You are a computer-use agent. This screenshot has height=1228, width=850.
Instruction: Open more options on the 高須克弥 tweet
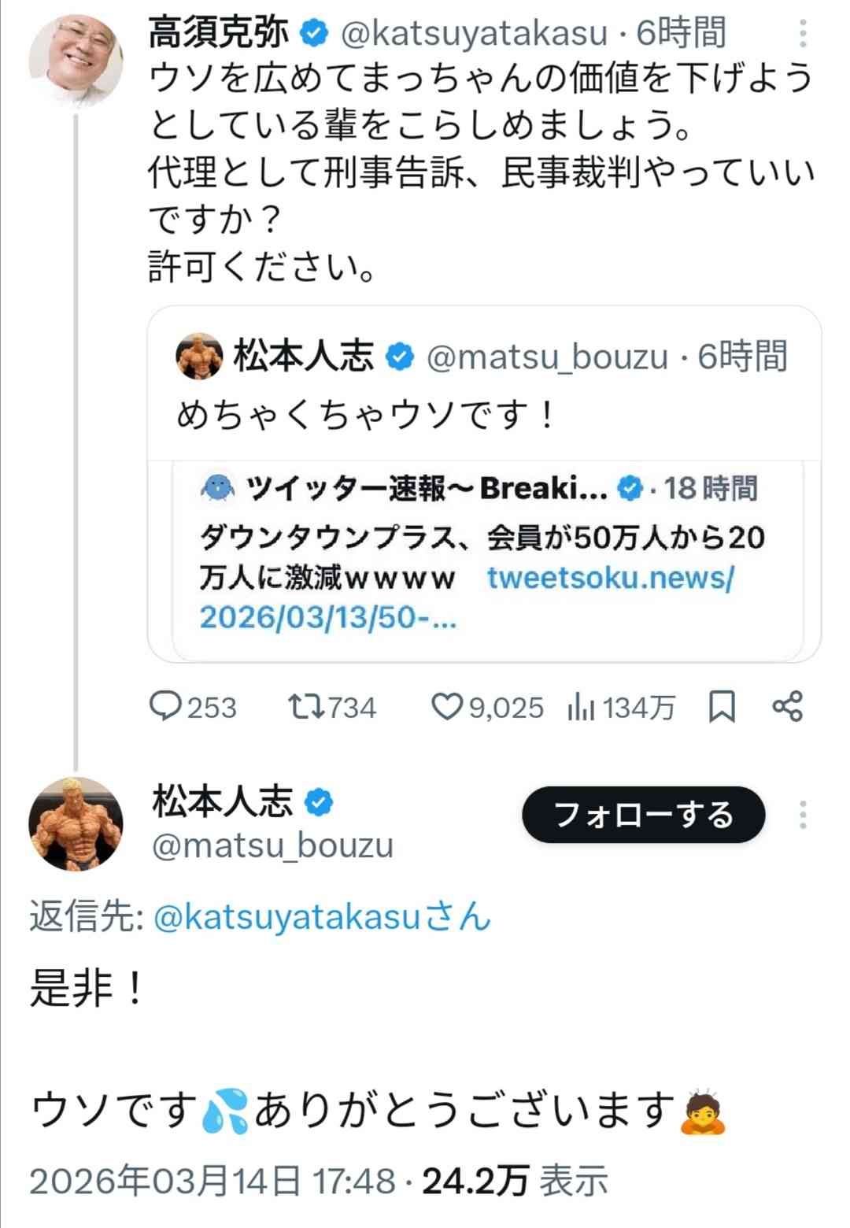(x=803, y=33)
